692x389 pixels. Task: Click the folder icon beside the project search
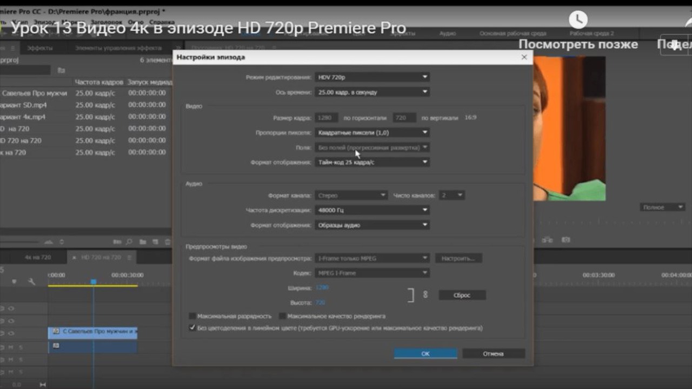tap(61, 70)
